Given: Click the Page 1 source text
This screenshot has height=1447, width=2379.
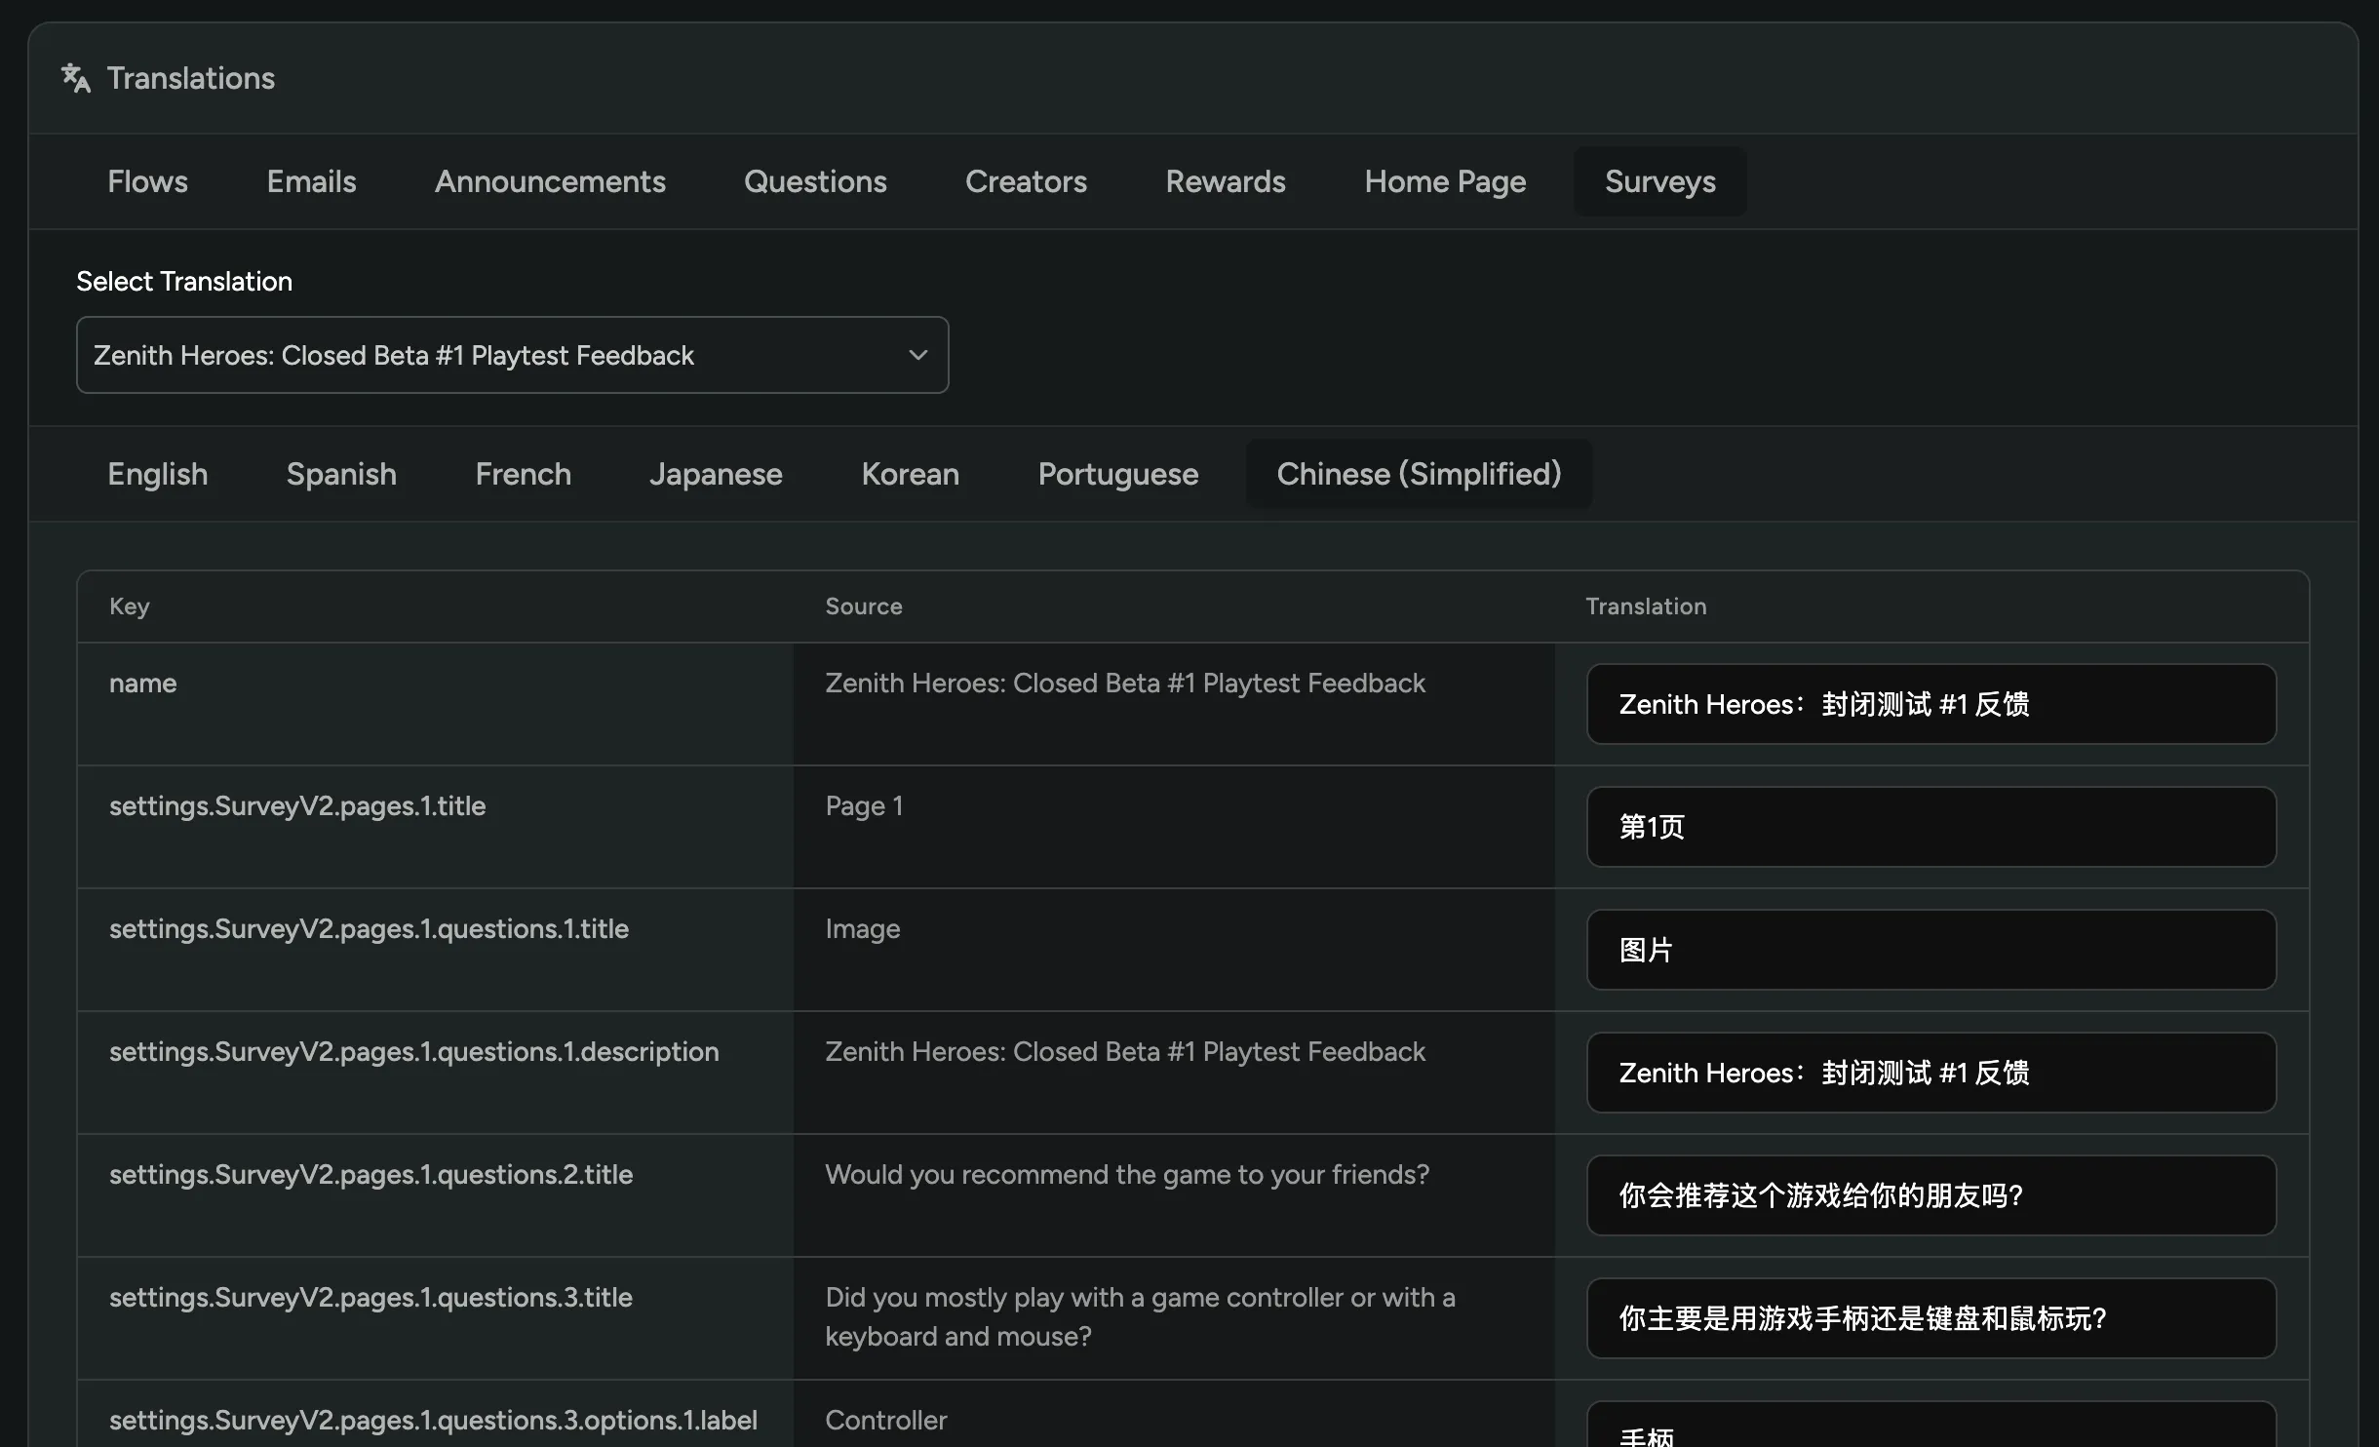Looking at the screenshot, I should coord(864,806).
